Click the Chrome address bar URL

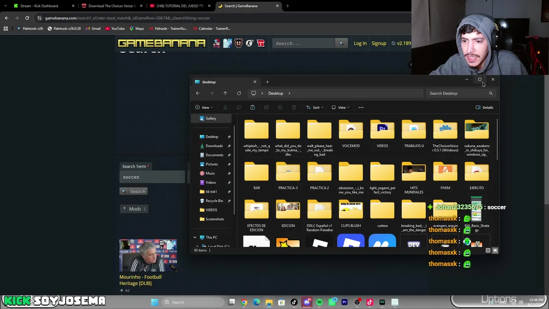tap(127, 18)
